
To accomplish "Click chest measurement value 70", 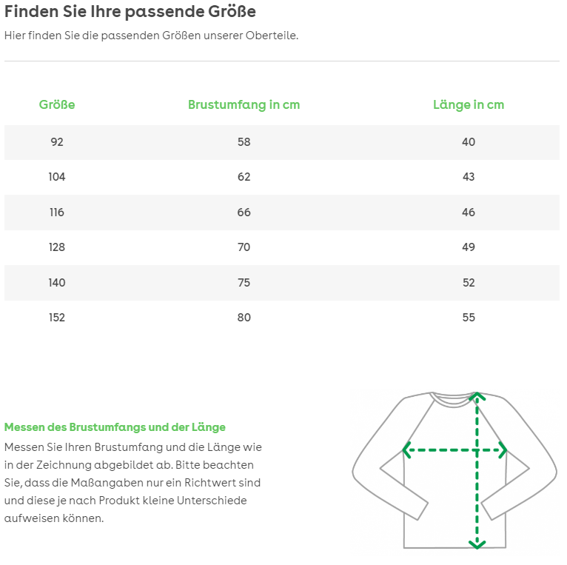I will 244,247.
